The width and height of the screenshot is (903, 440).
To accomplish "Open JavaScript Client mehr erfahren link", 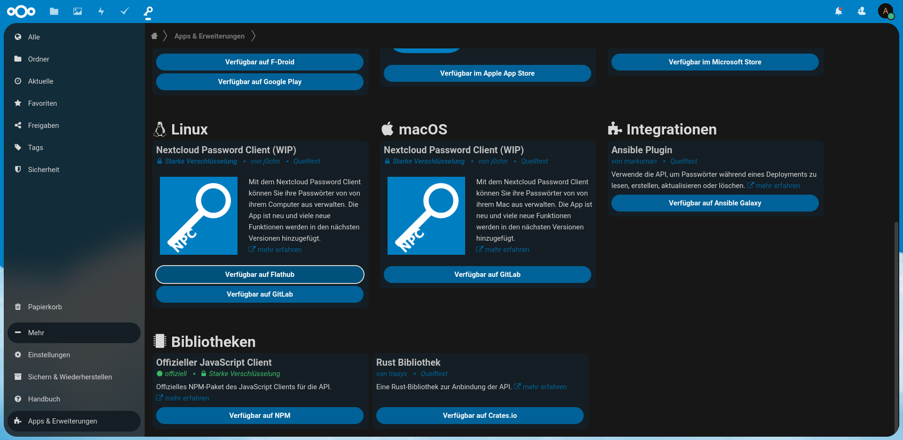I will tap(182, 398).
